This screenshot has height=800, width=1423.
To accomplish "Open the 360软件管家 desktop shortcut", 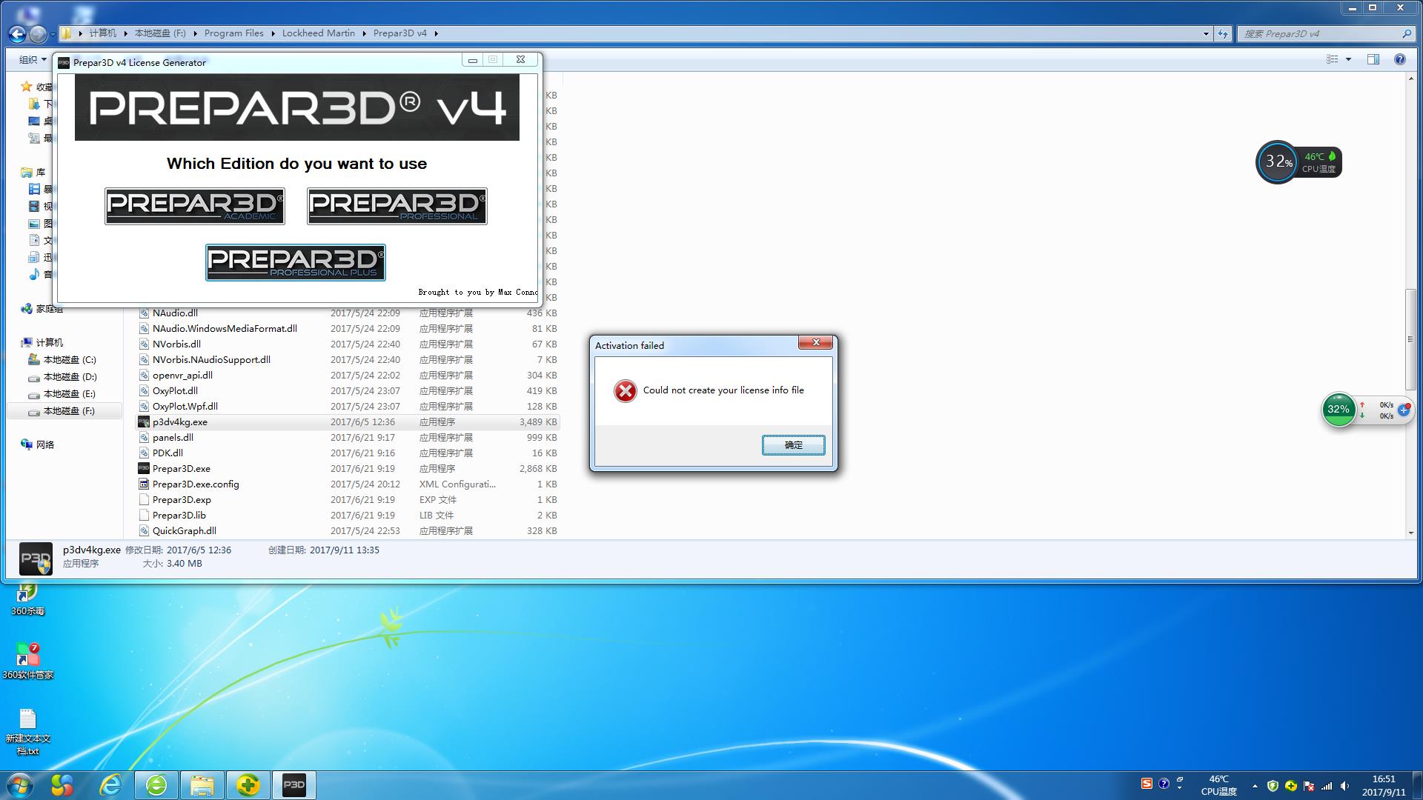I will pyautogui.click(x=27, y=661).
